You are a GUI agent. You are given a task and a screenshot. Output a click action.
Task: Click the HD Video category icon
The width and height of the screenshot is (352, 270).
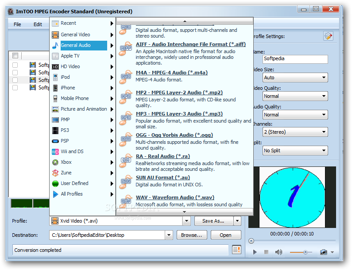[x=55, y=67]
